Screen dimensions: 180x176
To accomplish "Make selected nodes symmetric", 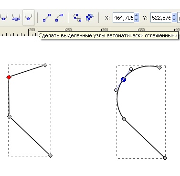I will point(16,17).
